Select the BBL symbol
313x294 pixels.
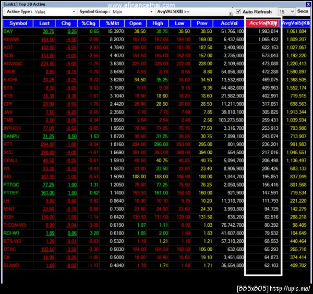pos(8,177)
